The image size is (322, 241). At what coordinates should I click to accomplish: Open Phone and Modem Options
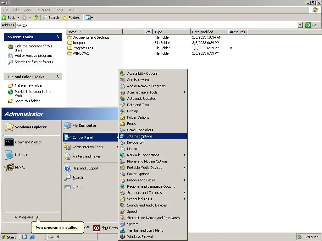[153, 161]
